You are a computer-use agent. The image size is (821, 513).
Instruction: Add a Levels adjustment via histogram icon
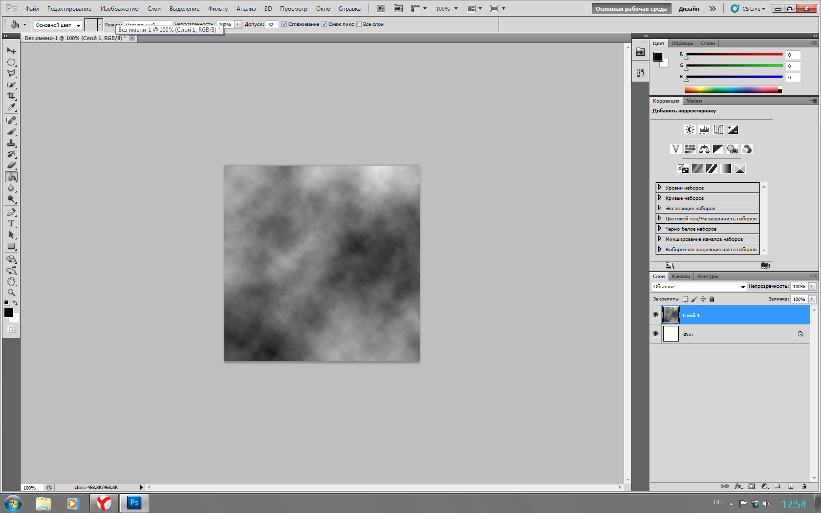click(704, 129)
